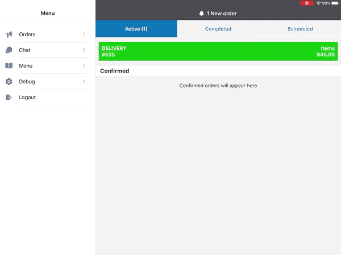Screen dimensions: 341x255
Task: Click the Wi-Fi status icon
Action: 318,3
